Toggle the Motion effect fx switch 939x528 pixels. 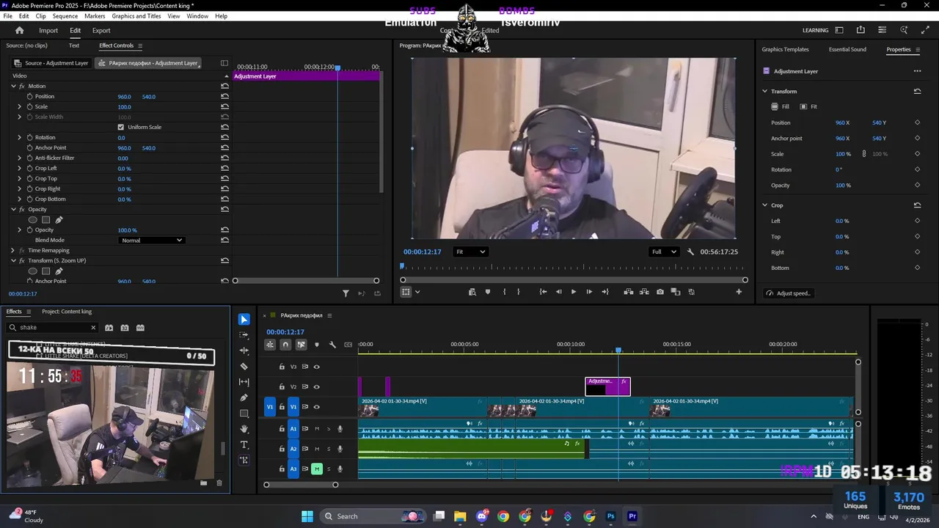pos(22,86)
